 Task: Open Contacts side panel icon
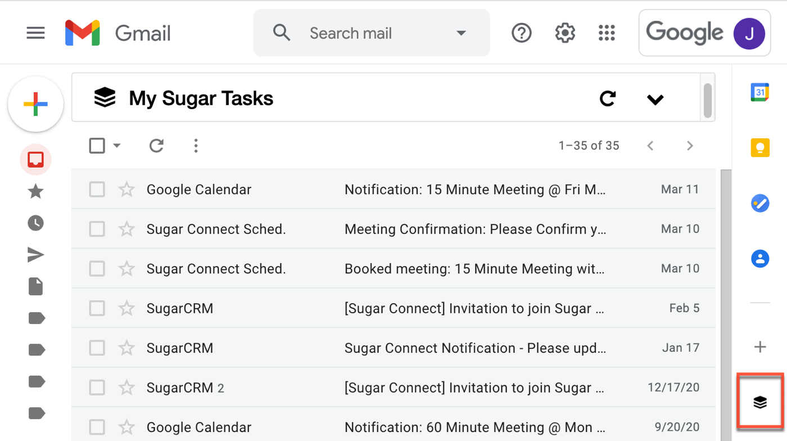[760, 259]
